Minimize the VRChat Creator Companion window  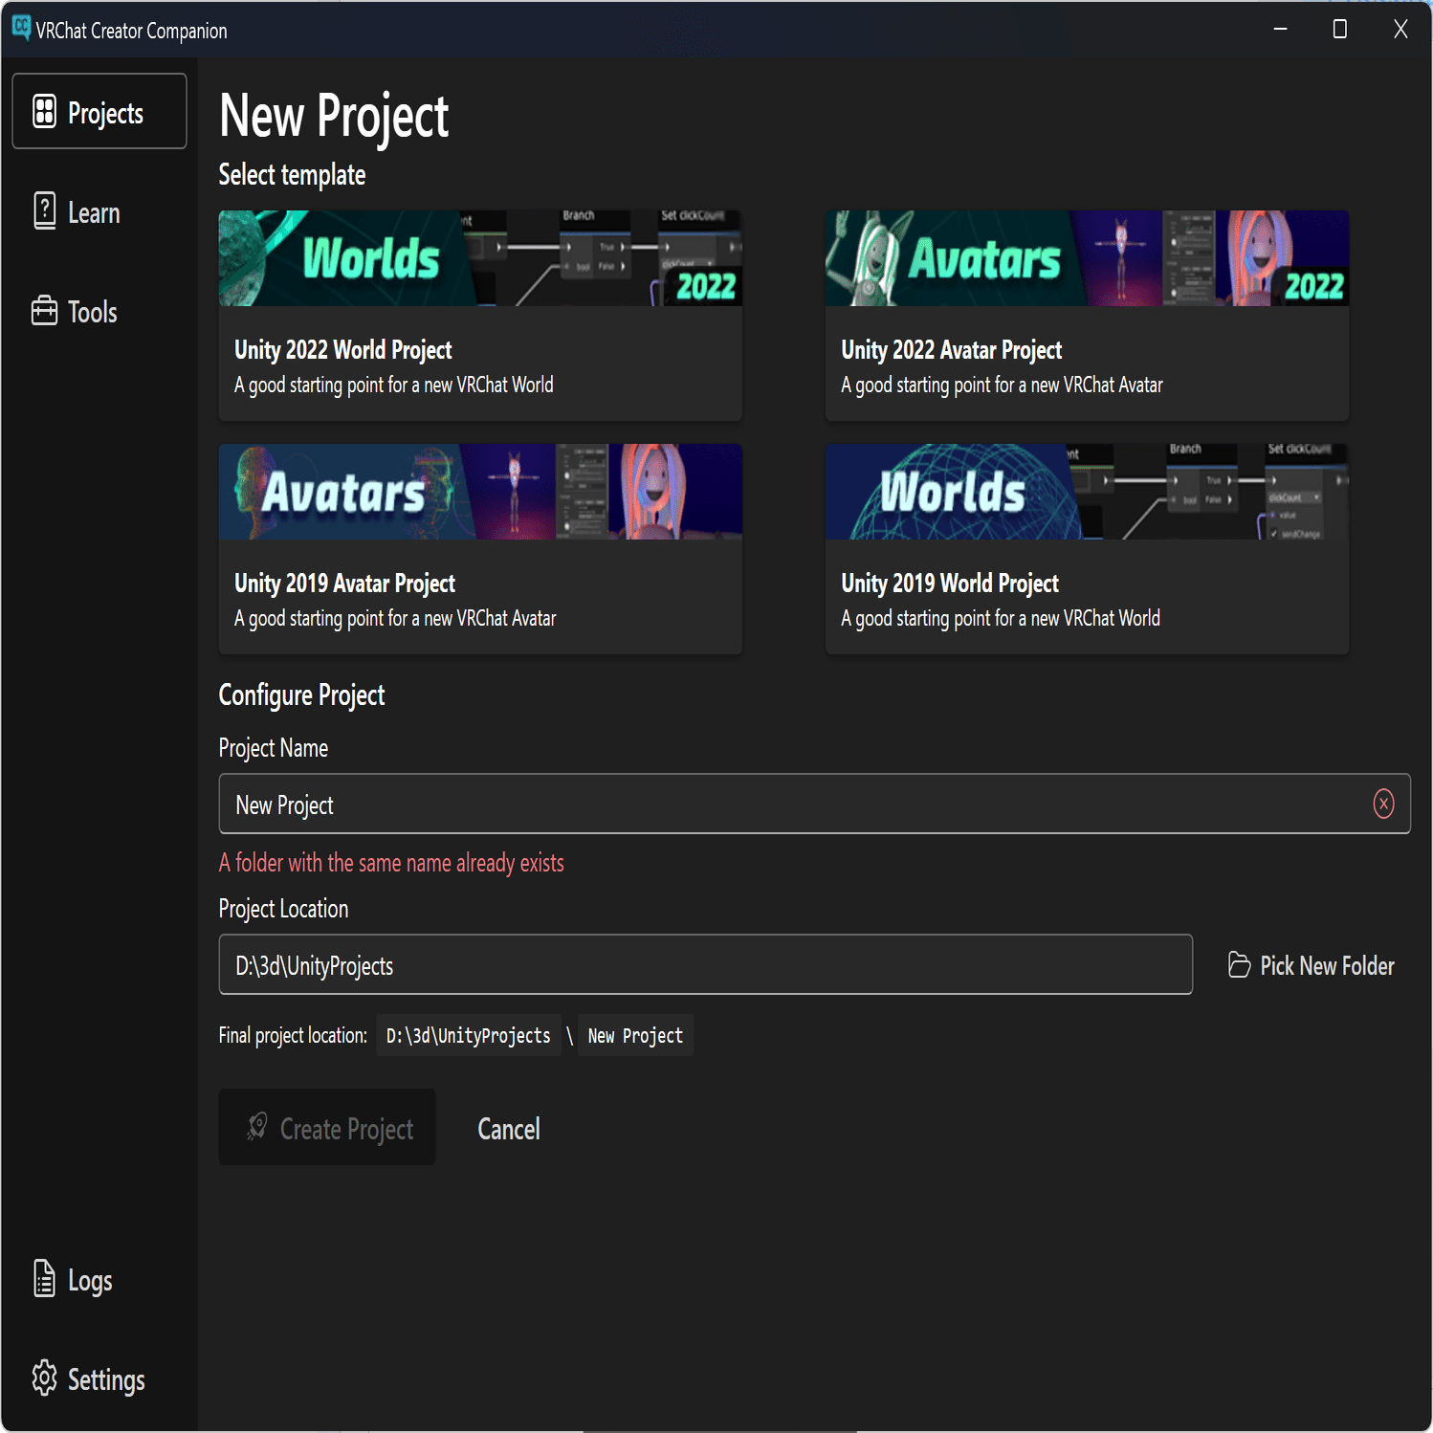click(1280, 30)
